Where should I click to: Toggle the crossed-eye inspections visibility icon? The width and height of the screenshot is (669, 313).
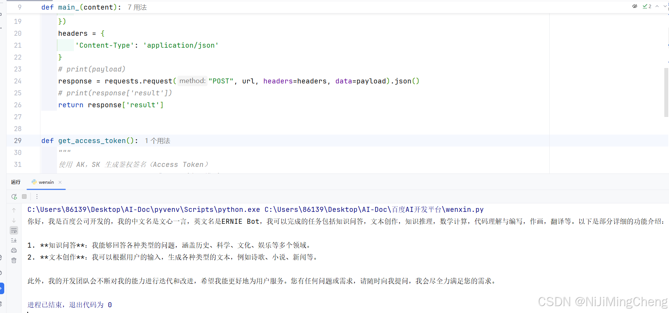click(635, 6)
